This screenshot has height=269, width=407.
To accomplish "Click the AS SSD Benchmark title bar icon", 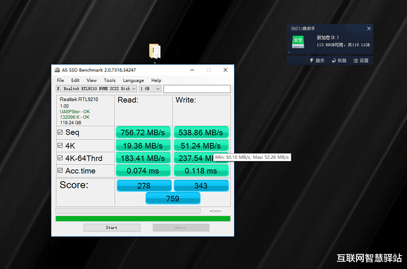I will [x=57, y=70].
